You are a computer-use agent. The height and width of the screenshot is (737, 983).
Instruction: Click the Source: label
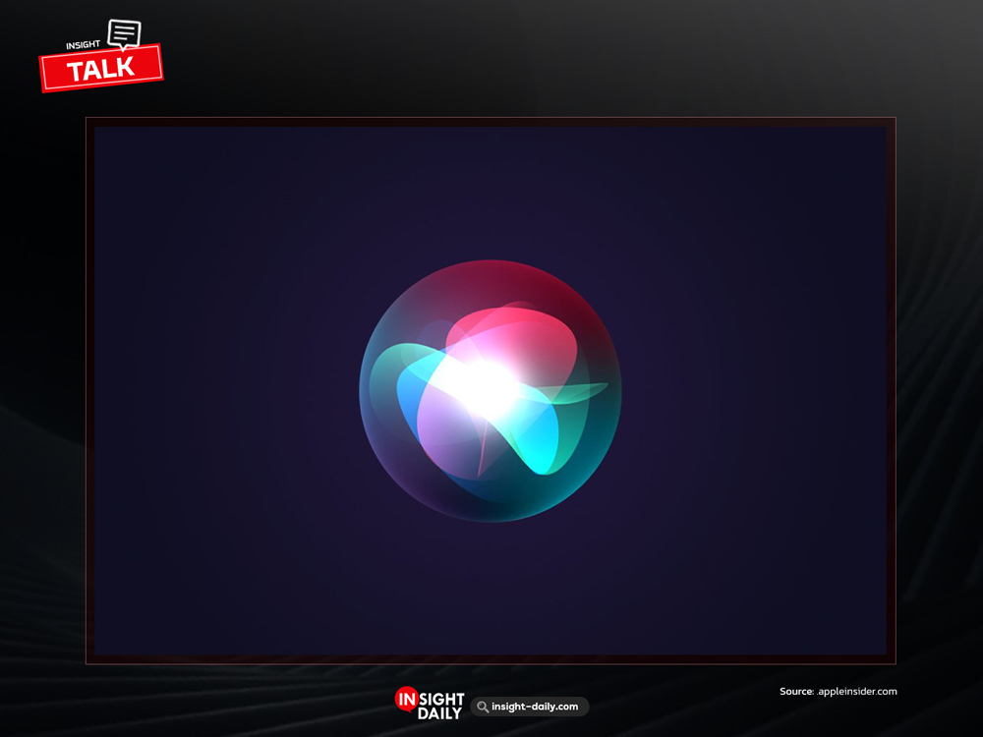[797, 692]
